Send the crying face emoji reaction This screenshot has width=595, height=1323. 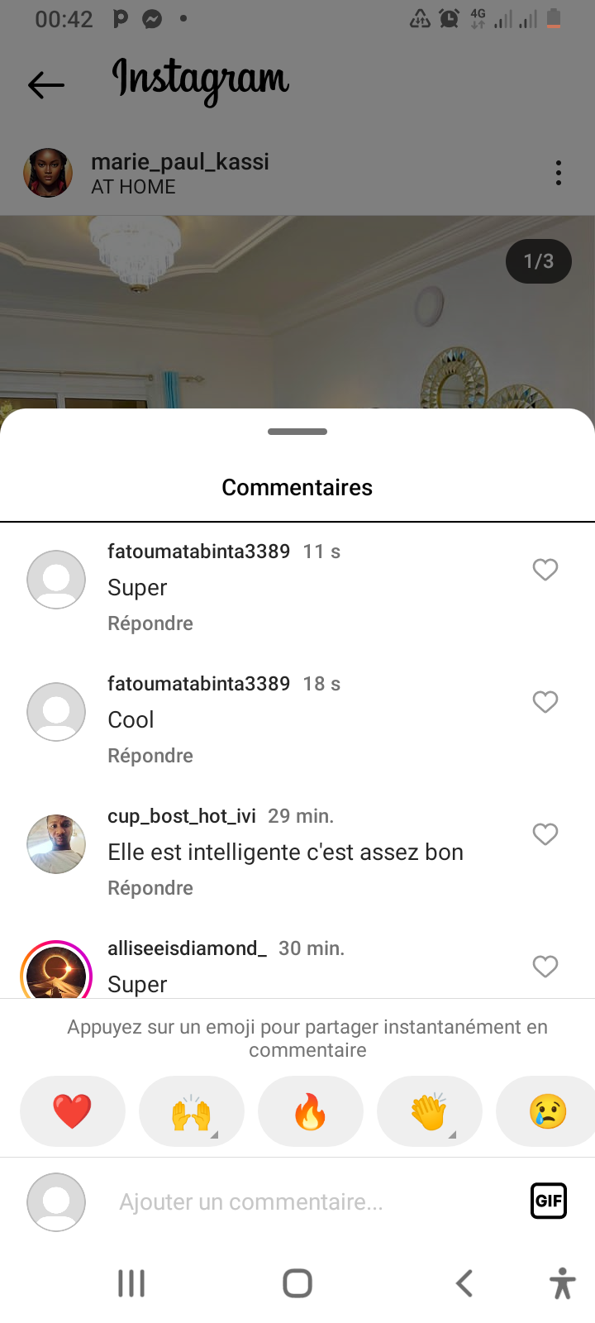[x=547, y=1111]
